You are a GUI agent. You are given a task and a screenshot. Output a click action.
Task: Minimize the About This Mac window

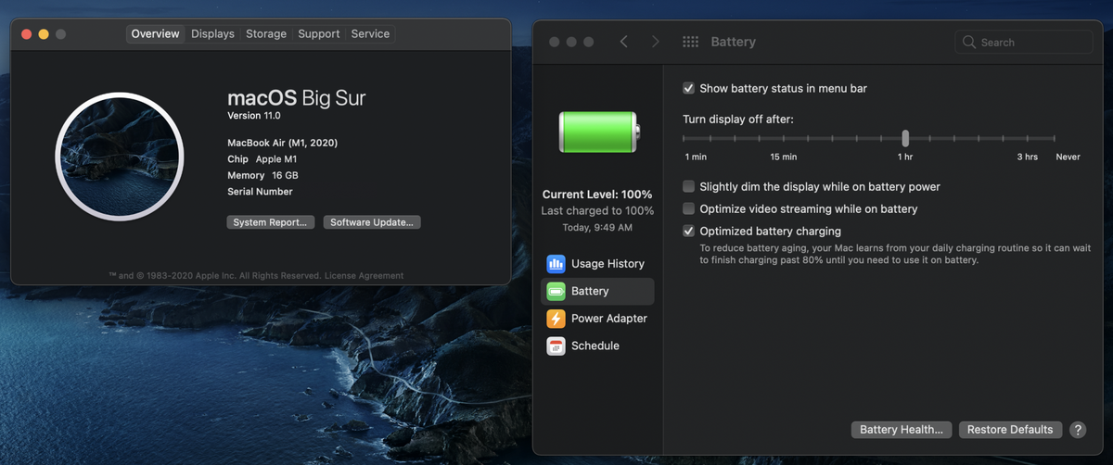[x=44, y=33]
